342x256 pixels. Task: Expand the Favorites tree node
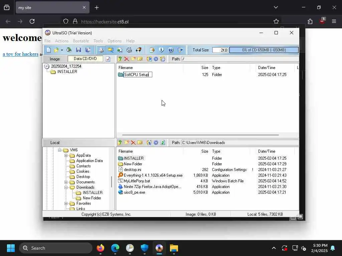click(x=66, y=204)
